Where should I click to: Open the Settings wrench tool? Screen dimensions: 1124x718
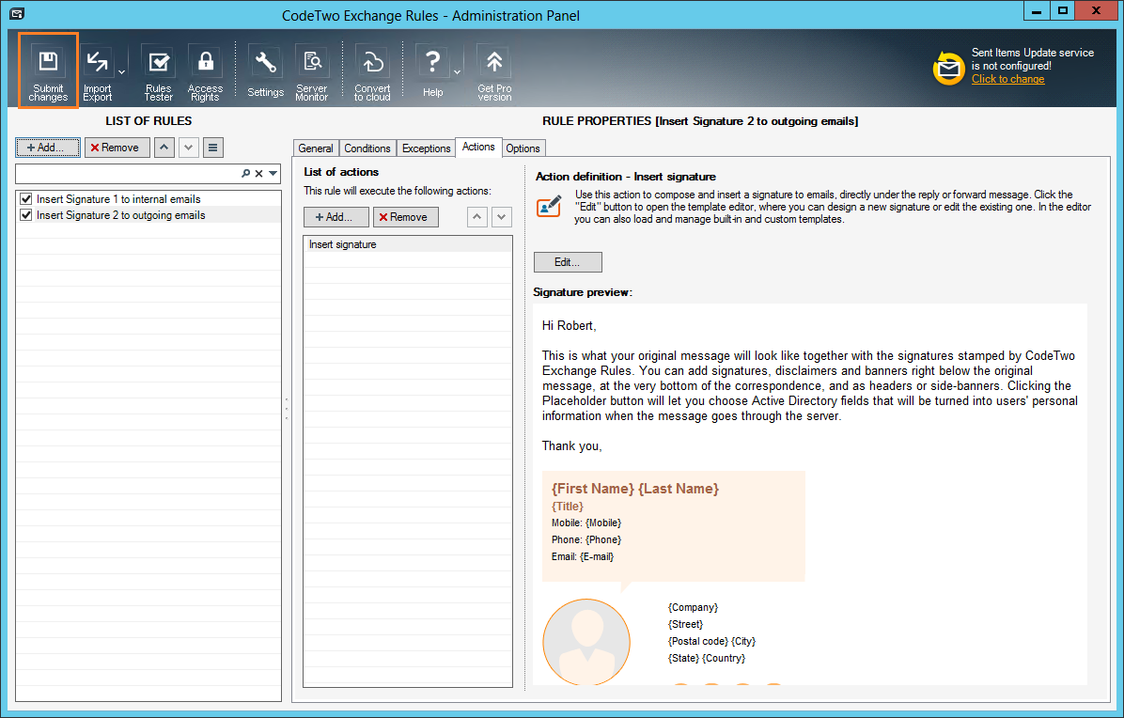265,72
